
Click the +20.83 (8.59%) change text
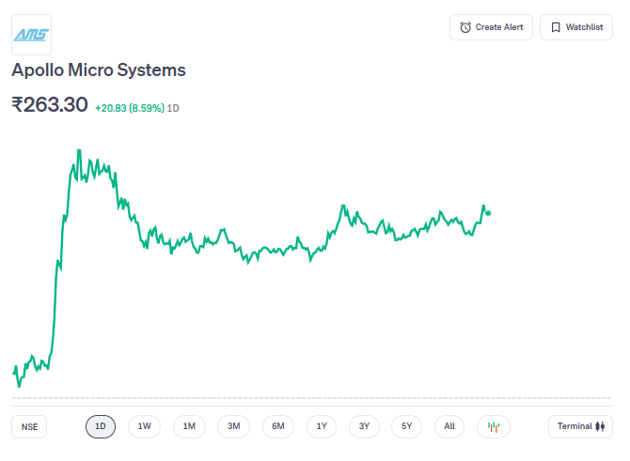click(130, 108)
